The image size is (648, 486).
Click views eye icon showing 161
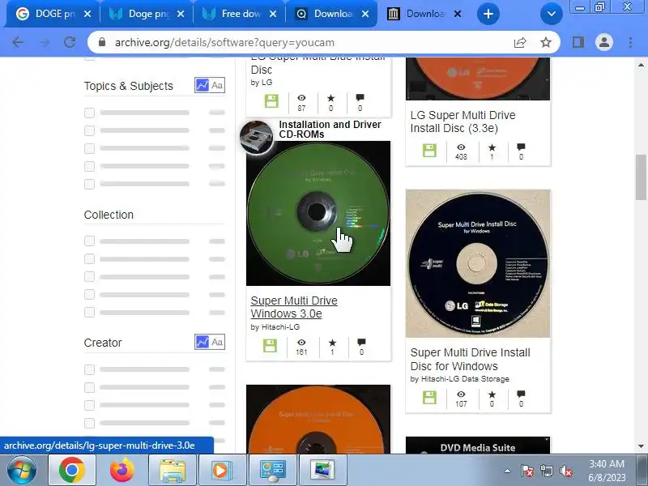click(301, 342)
